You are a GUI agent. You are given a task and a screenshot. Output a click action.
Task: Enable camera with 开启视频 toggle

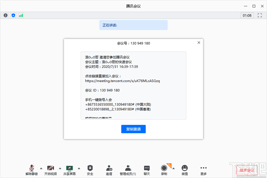click(50, 169)
